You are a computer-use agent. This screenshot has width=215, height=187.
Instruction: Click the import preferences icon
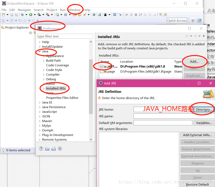point(47,149)
